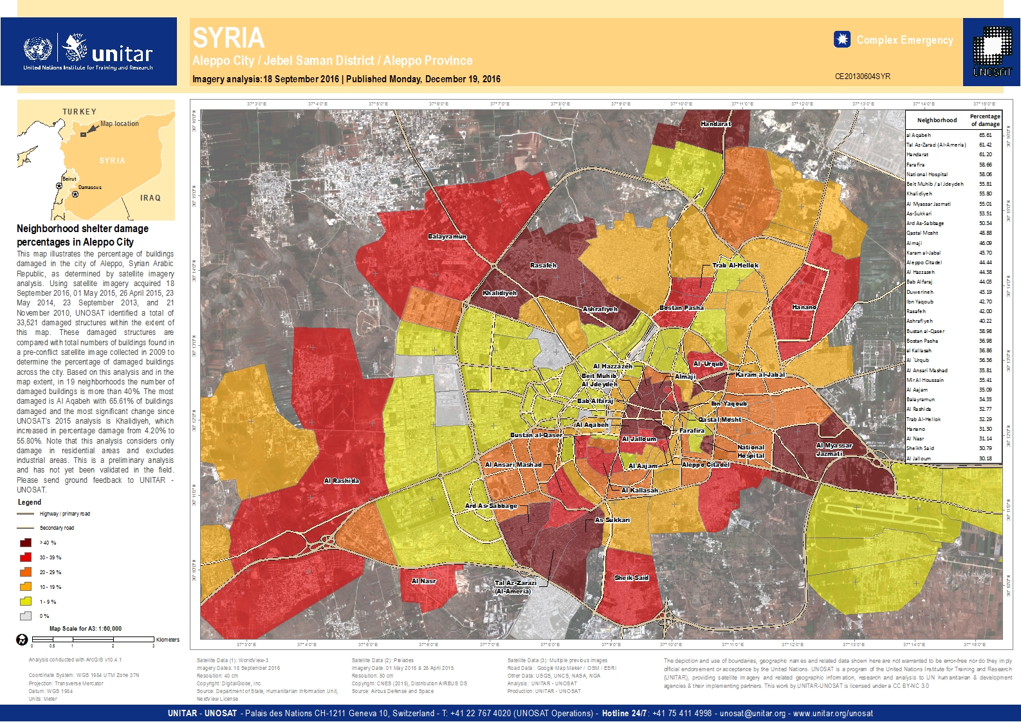This screenshot has height=722, width=1021.
Task: Click the Percentage of damage column header
Action: pyautogui.click(x=985, y=120)
